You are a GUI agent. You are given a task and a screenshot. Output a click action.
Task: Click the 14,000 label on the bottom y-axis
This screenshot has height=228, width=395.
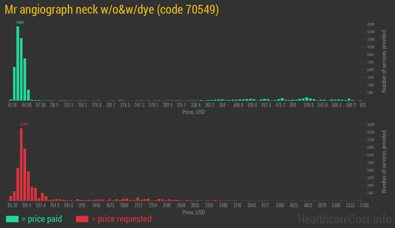[371, 125]
